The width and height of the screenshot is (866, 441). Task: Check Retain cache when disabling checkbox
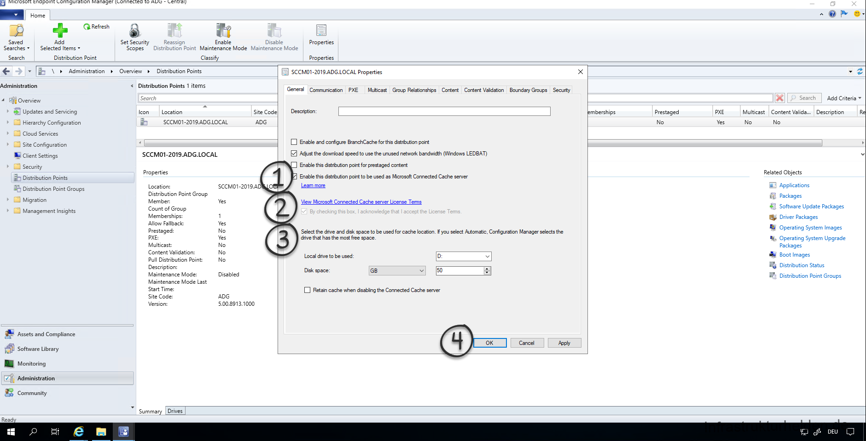308,290
